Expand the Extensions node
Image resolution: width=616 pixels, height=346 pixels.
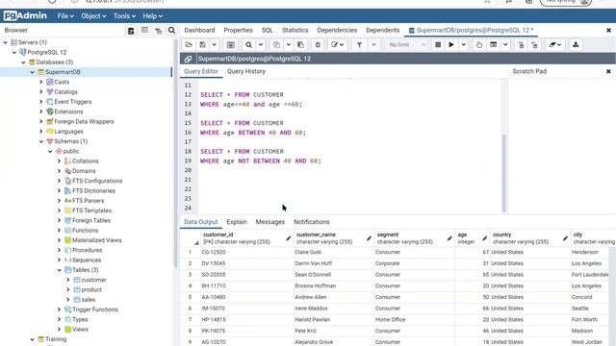(x=41, y=111)
